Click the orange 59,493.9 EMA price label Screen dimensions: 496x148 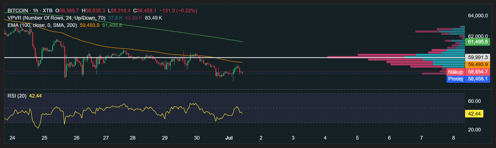[x=477, y=65]
